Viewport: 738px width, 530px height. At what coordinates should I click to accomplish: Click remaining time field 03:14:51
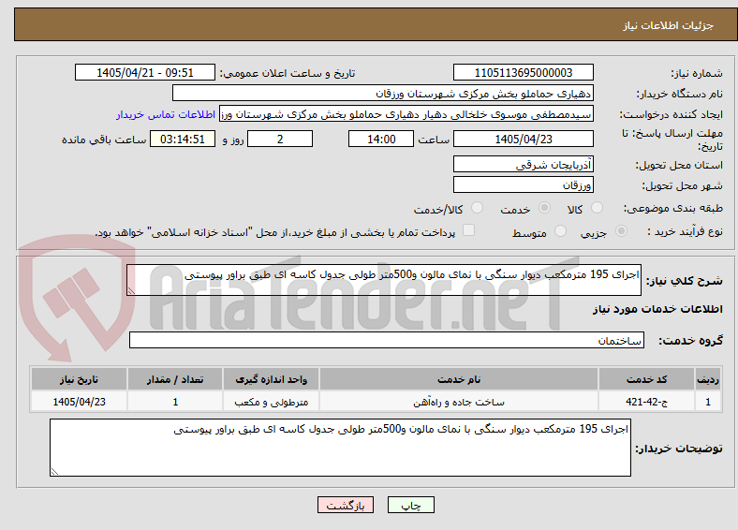tap(183, 139)
